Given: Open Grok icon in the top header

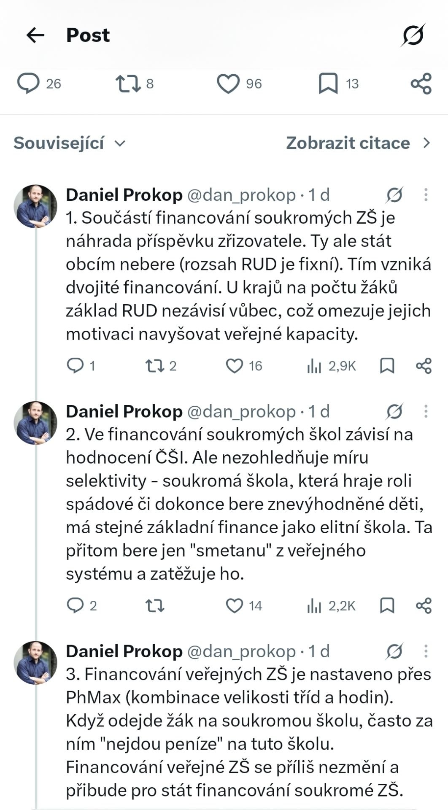Looking at the screenshot, I should (413, 35).
